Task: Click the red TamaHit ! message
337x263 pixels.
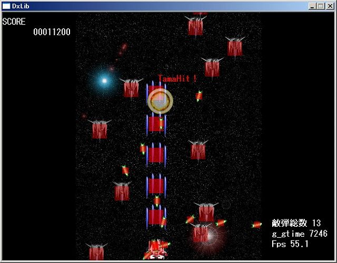Action: point(177,78)
